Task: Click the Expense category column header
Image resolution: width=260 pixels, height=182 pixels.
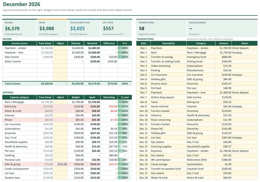Action: [19, 97]
